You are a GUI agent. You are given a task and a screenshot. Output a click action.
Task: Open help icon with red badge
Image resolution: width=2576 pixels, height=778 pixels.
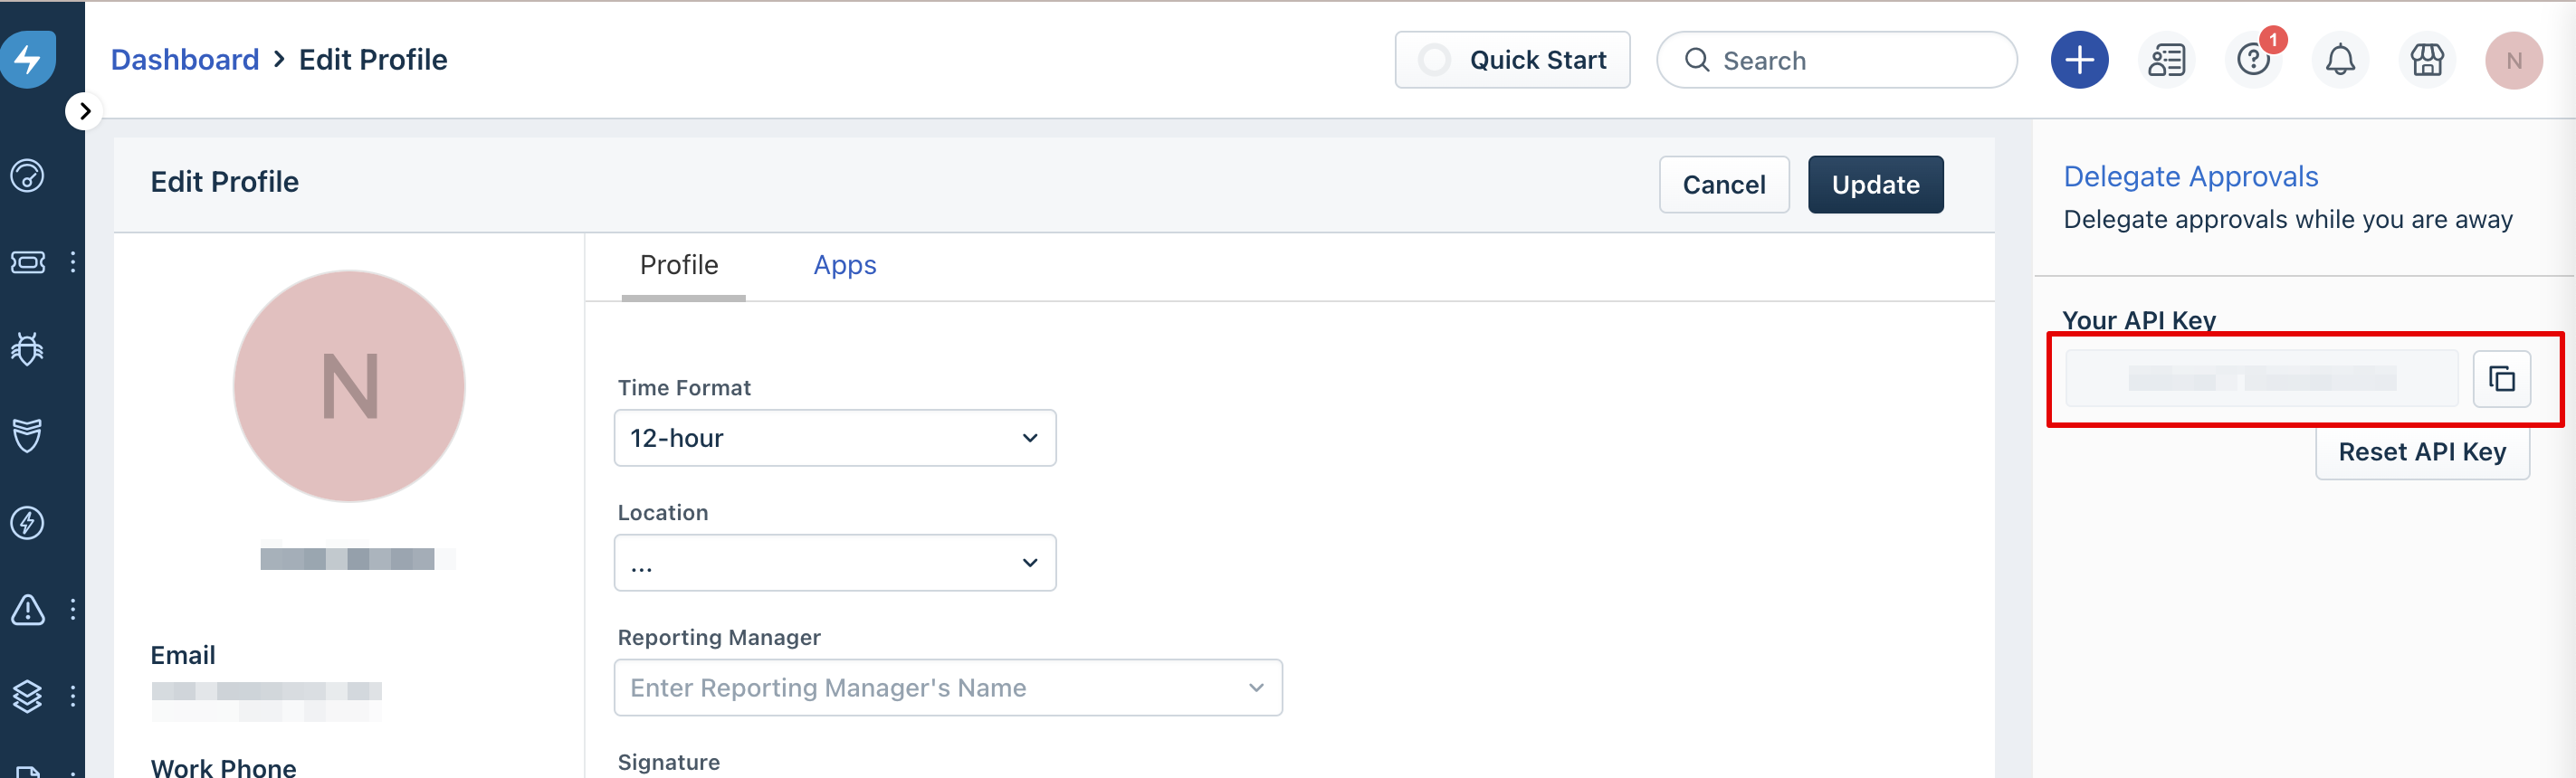click(2253, 60)
